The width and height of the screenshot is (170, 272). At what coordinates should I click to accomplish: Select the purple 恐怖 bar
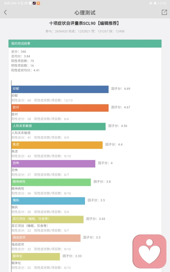53,164
